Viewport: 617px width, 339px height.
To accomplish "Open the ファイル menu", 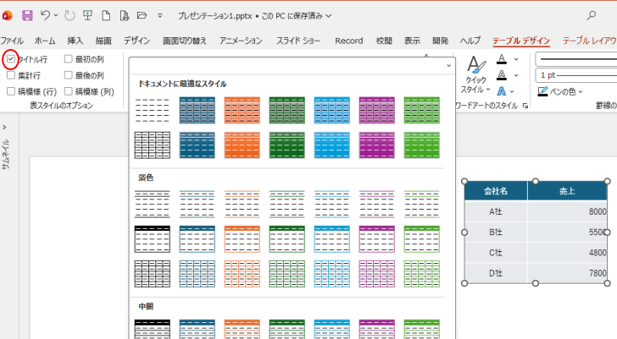I will [x=12, y=41].
